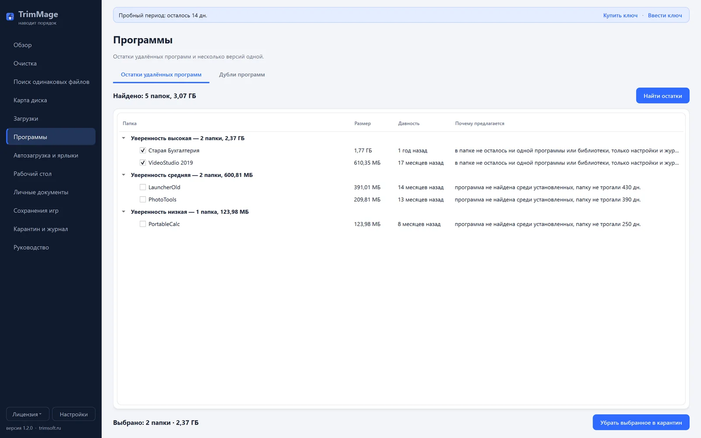Select Программы in the sidebar

tap(51, 137)
